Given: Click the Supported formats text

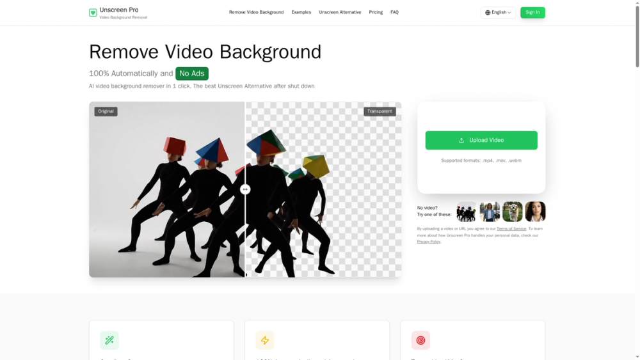Looking at the screenshot, I should (x=481, y=160).
